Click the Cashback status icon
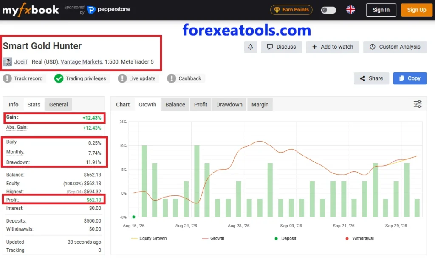Viewport: 435px width, 259px height. pyautogui.click(x=172, y=78)
